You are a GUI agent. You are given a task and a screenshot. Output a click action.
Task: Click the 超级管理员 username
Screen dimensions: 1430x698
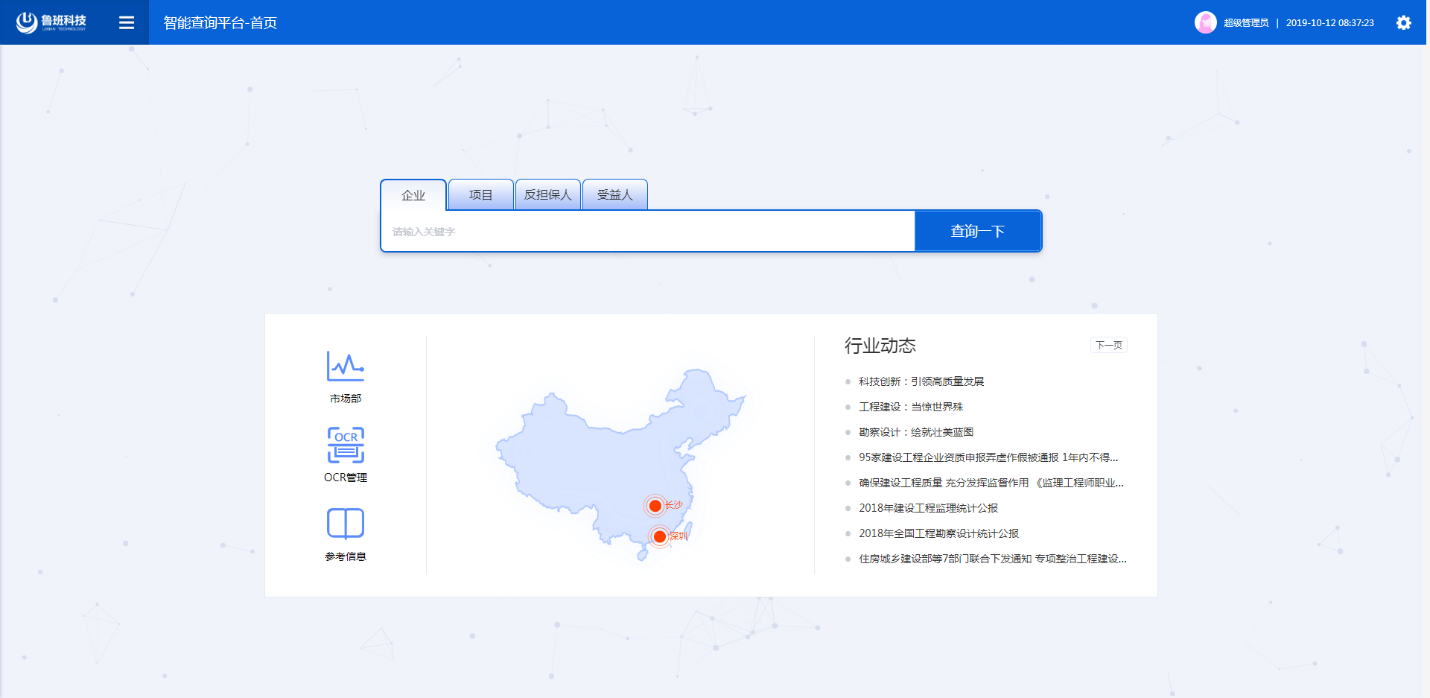click(x=1246, y=23)
